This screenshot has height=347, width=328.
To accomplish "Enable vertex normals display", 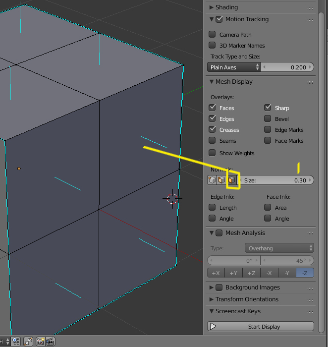I will pos(212,180).
